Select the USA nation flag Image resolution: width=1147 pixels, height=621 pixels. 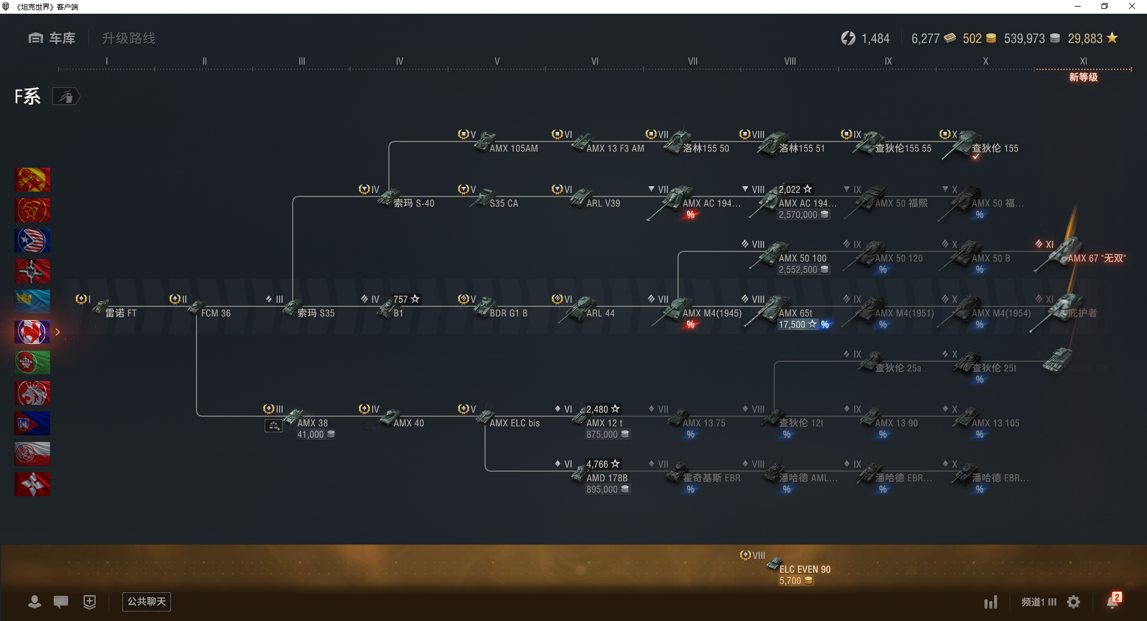[x=32, y=241]
